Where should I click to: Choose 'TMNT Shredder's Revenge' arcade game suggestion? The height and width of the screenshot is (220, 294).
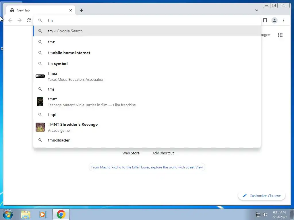coord(147,127)
